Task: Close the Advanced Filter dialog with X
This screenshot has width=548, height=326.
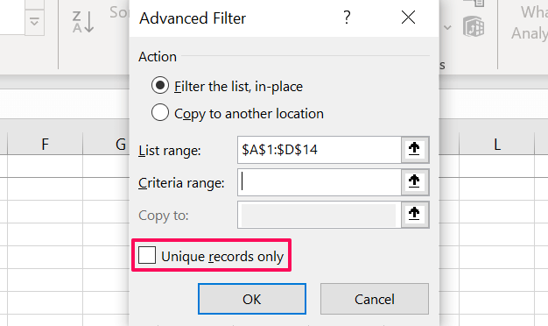Action: [x=408, y=18]
